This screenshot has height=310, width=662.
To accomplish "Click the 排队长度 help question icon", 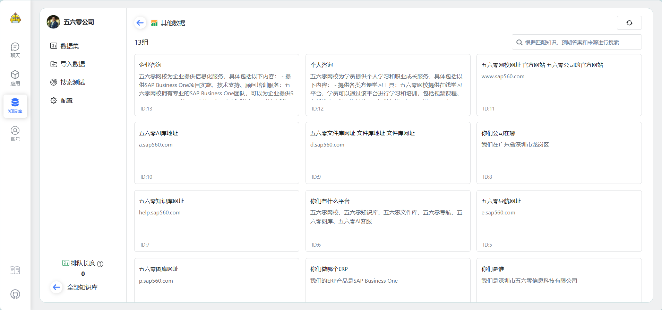I will click(x=100, y=264).
